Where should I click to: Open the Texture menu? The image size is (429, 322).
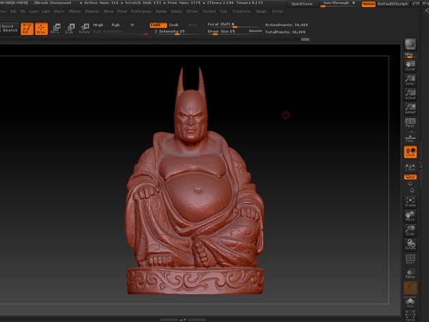209,12
